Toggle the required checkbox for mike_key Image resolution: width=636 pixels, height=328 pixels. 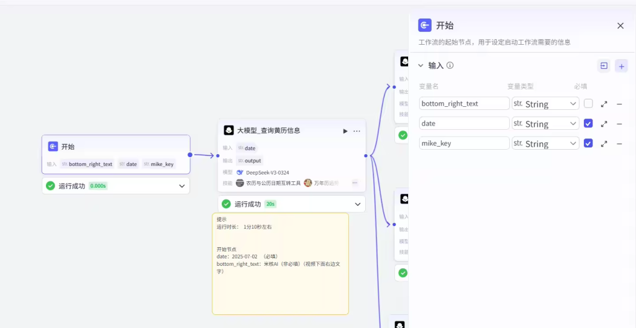588,143
